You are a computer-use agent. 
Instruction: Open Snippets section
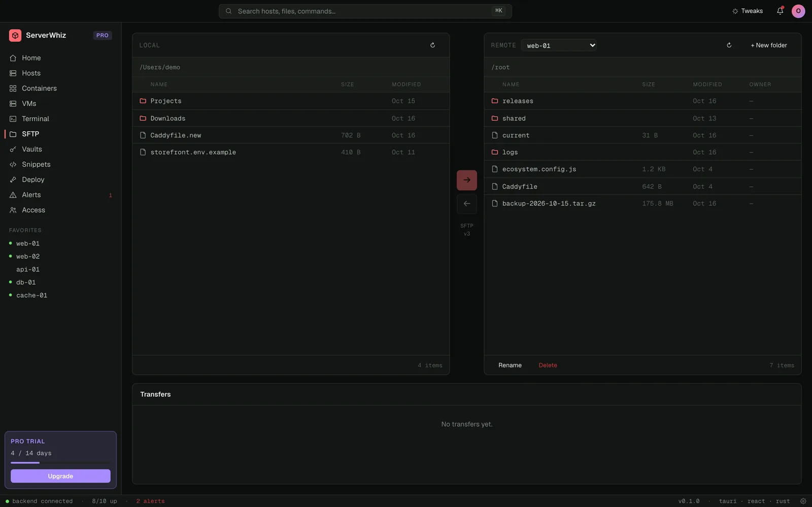coord(61,164)
